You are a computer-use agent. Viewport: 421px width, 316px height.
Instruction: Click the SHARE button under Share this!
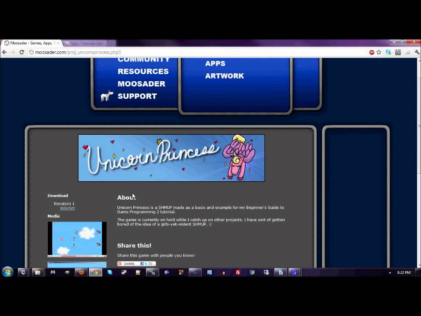(x=136, y=264)
